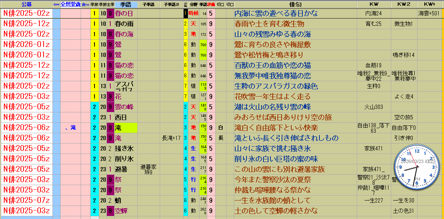Image resolution: width=444 pixels, height=219 pixels.
Task: Open the N俳2025-07z entry cell
Action: coord(27,201)
